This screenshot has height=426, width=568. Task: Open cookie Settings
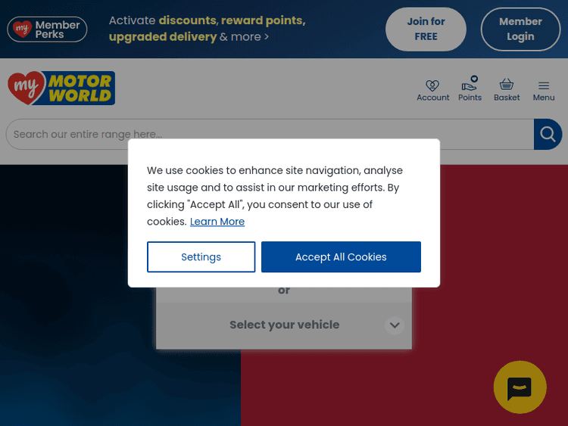point(201,257)
